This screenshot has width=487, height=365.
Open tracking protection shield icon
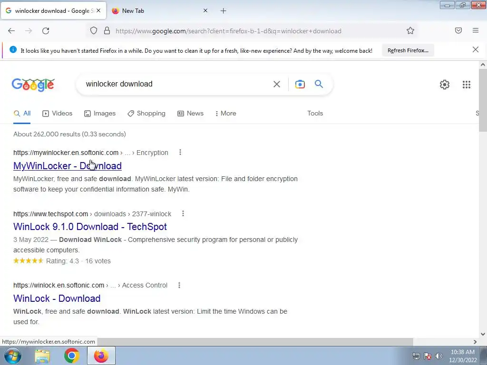94,31
